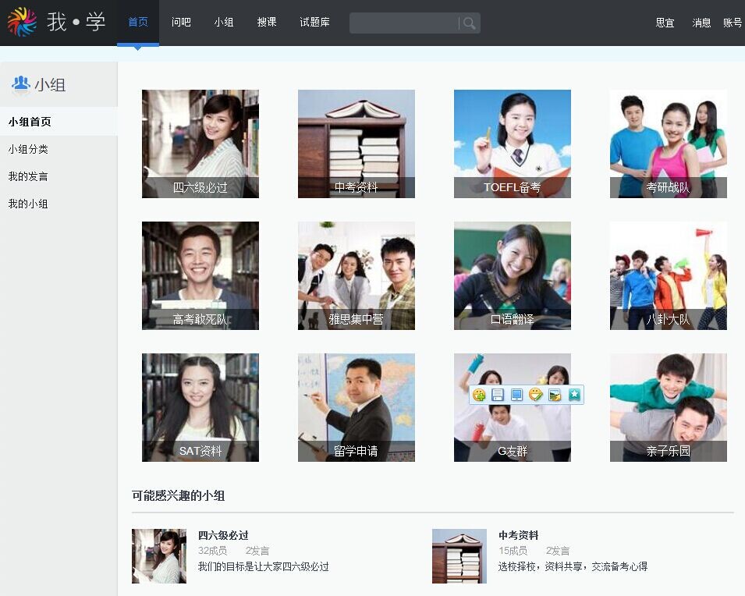Focus the search input field in header

[x=403, y=23]
